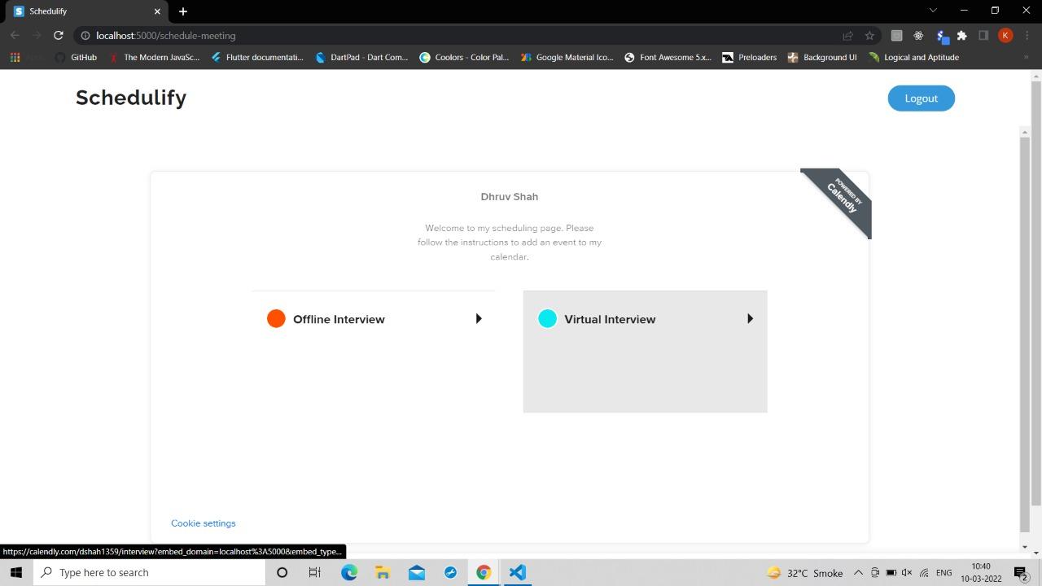Show hidden system tray icons
The width and height of the screenshot is (1042, 586).
(858, 573)
